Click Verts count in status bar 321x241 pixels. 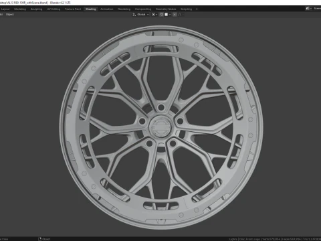(x=272, y=239)
